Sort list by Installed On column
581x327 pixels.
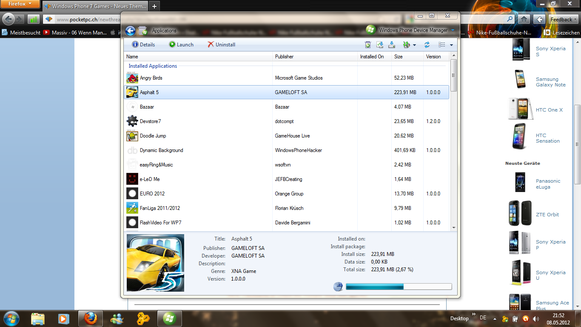[374, 57]
